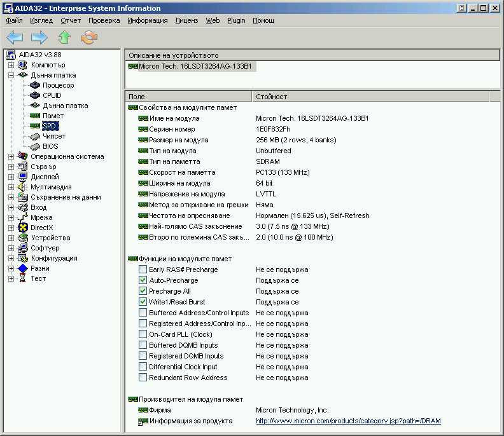Image resolution: width=504 pixels, height=436 pixels.
Task: Open the Процесор chip icon
Action: (35, 85)
